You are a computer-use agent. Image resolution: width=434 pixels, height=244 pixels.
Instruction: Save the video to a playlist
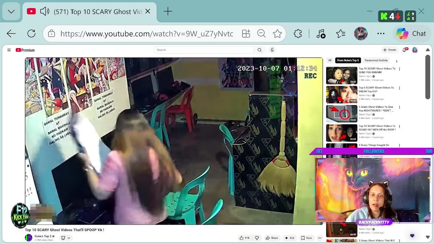coord(307,238)
